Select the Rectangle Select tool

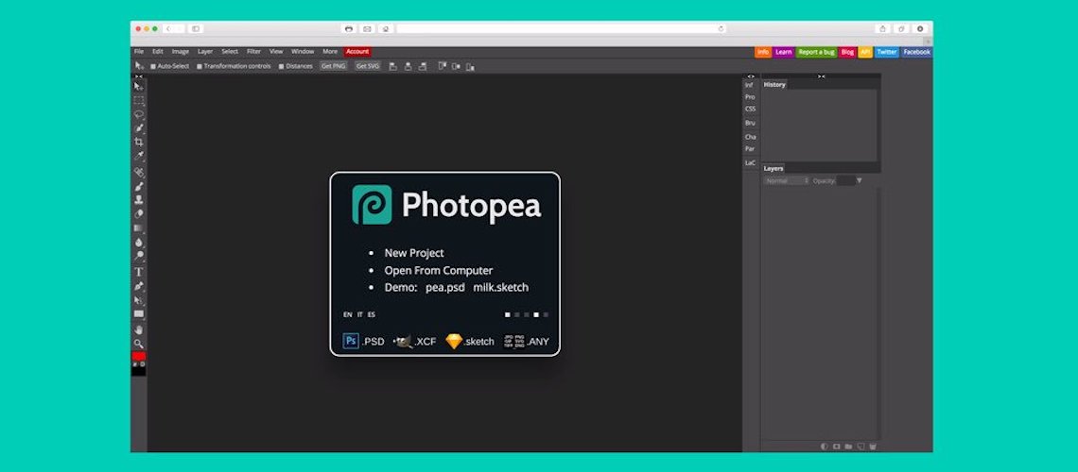(139, 101)
